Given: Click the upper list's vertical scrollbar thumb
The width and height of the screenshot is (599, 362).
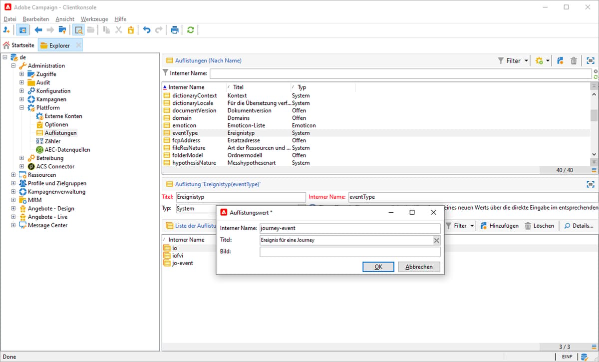Looking at the screenshot, I should click(594, 115).
